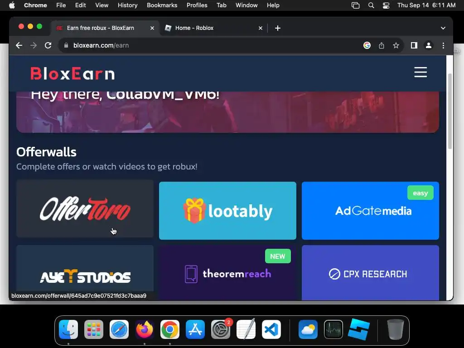This screenshot has width=464, height=348.
Task: Open Launchpad from the Dock
Action: [94, 329]
